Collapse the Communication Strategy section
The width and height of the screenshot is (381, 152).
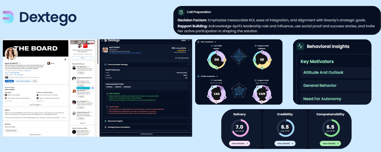click(188, 65)
